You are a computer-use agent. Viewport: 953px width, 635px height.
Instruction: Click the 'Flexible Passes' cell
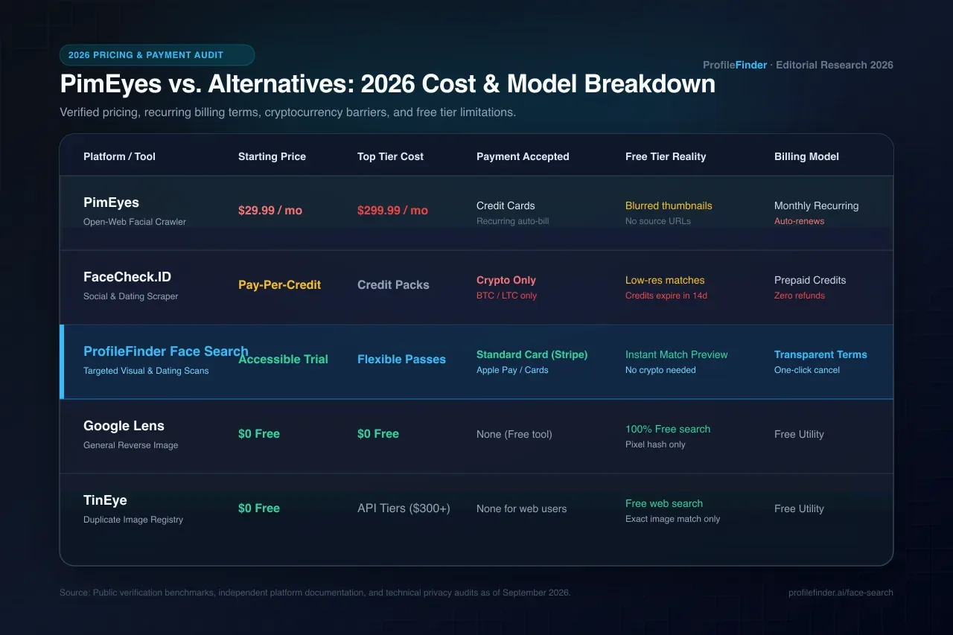401,359
